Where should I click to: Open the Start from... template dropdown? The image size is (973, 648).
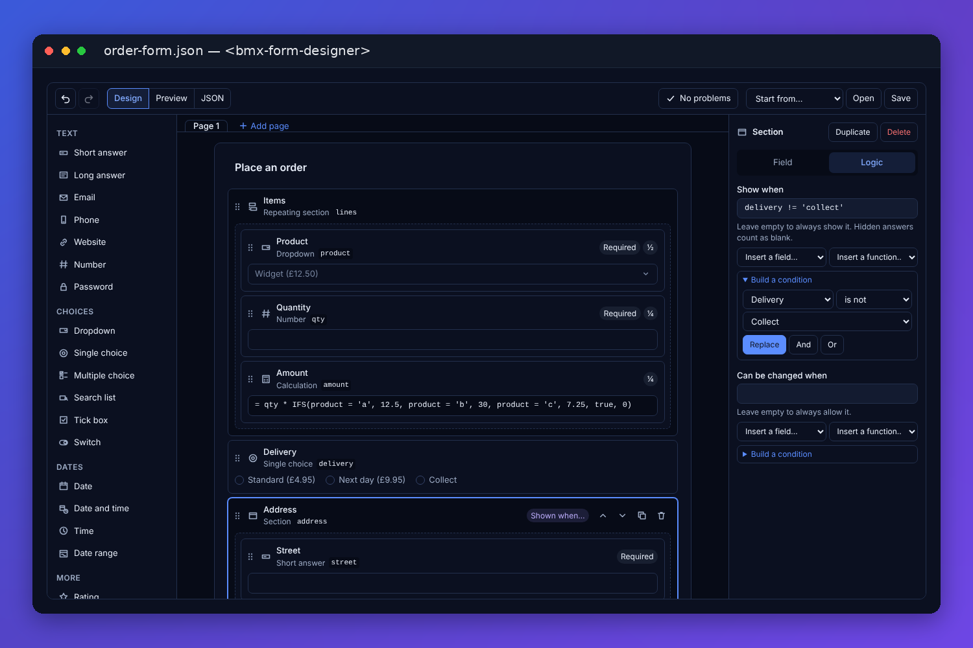[x=795, y=98]
